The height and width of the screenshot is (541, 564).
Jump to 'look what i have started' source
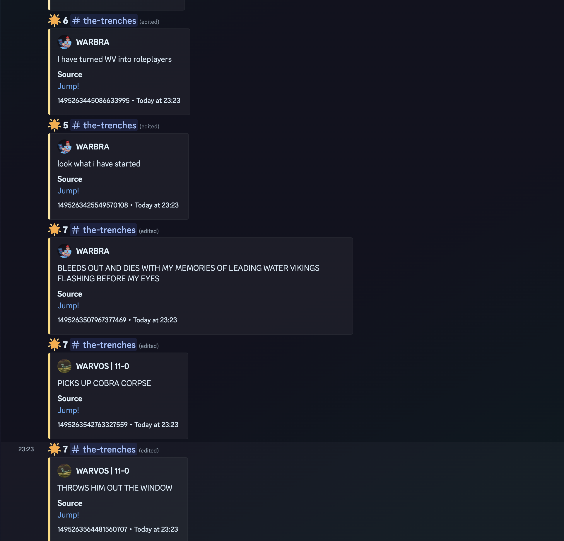tap(68, 191)
